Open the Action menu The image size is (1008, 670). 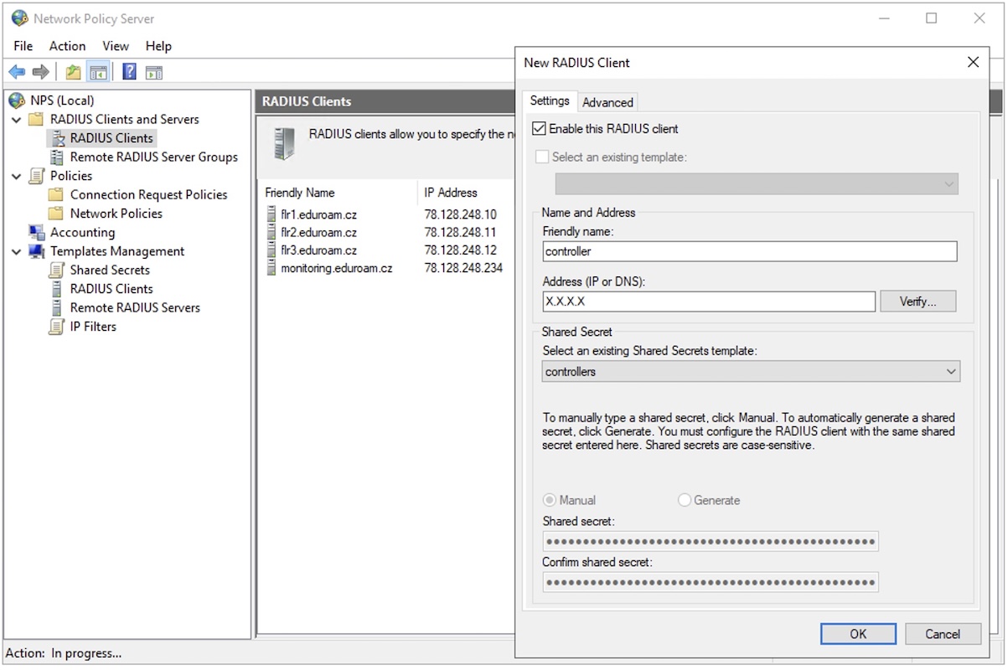click(x=67, y=46)
